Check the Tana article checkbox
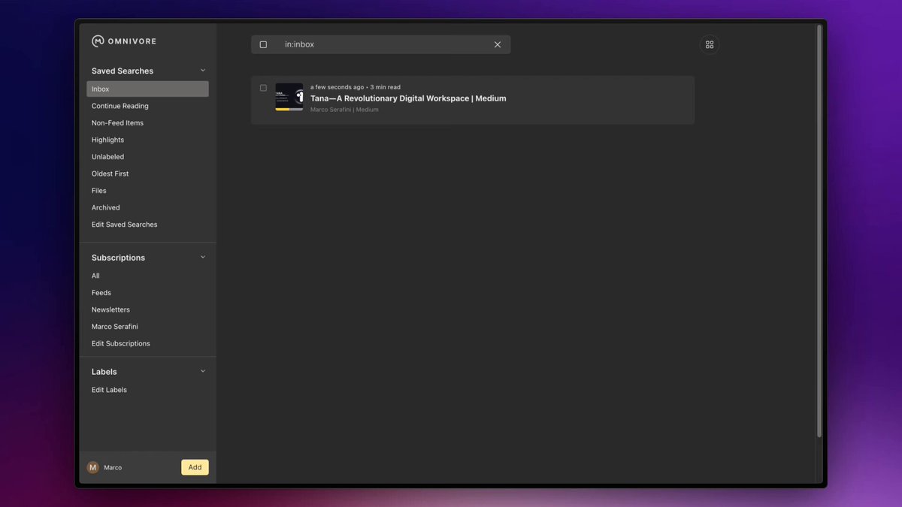The image size is (902, 507). click(263, 88)
